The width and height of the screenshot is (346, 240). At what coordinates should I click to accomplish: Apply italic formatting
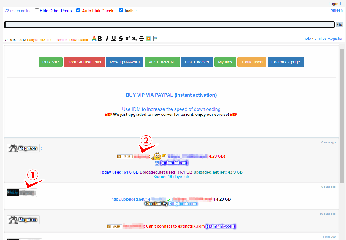tap(107, 39)
